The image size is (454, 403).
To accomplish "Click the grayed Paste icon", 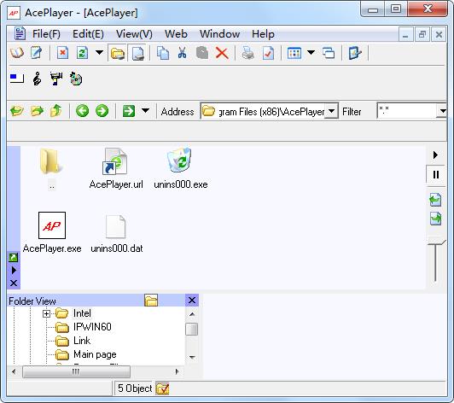I will 202,53.
